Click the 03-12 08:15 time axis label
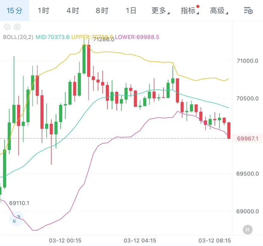 click(x=215, y=241)
